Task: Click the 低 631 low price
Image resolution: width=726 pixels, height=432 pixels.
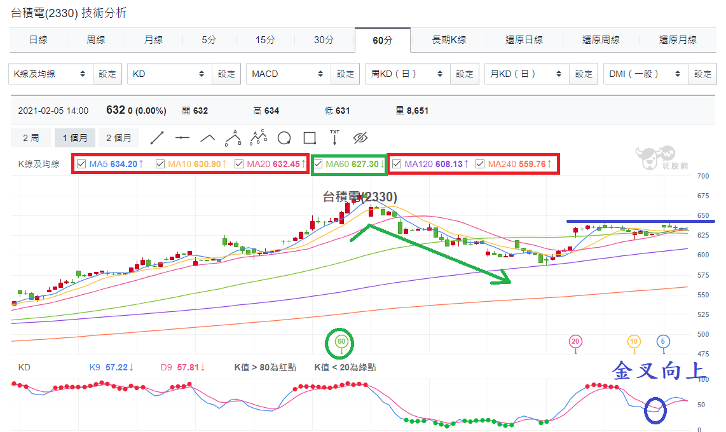Action: point(337,111)
